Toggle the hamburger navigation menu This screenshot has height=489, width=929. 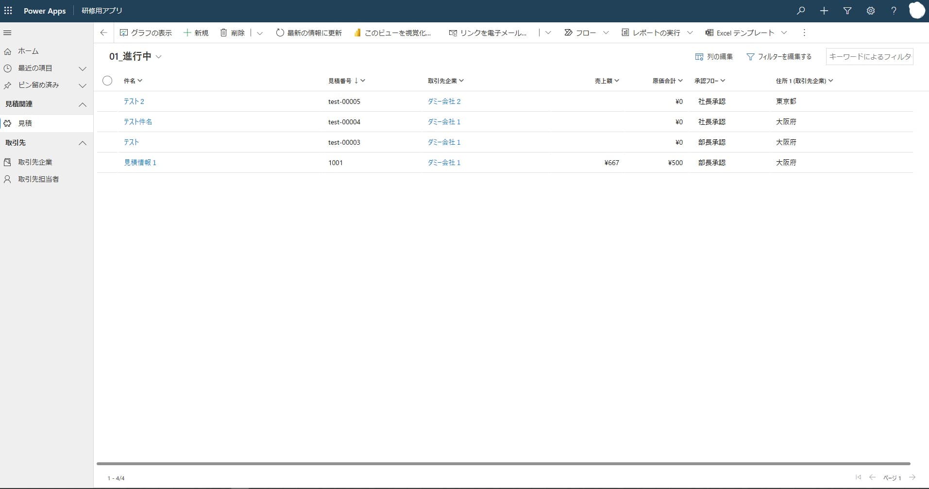[x=7, y=33]
